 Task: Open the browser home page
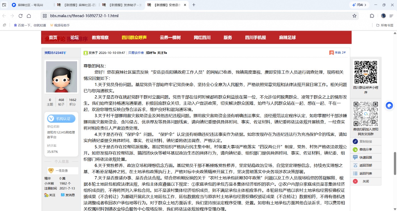29,16
